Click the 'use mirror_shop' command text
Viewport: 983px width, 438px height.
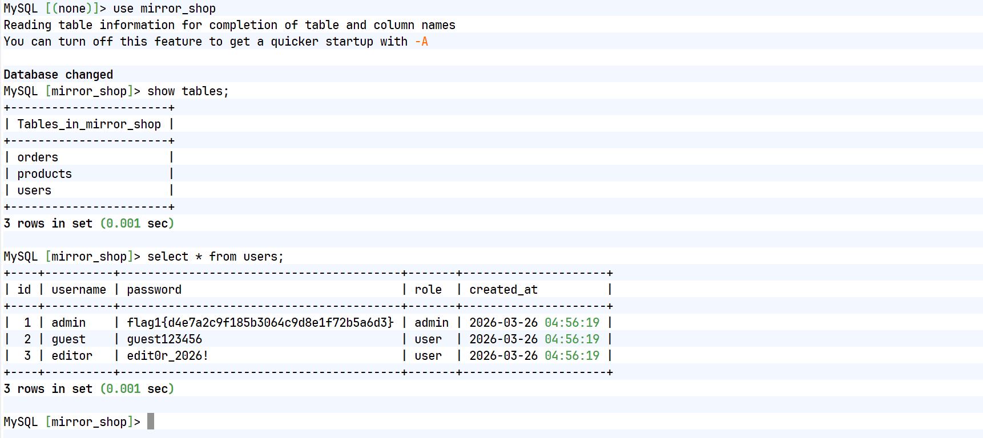164,9
